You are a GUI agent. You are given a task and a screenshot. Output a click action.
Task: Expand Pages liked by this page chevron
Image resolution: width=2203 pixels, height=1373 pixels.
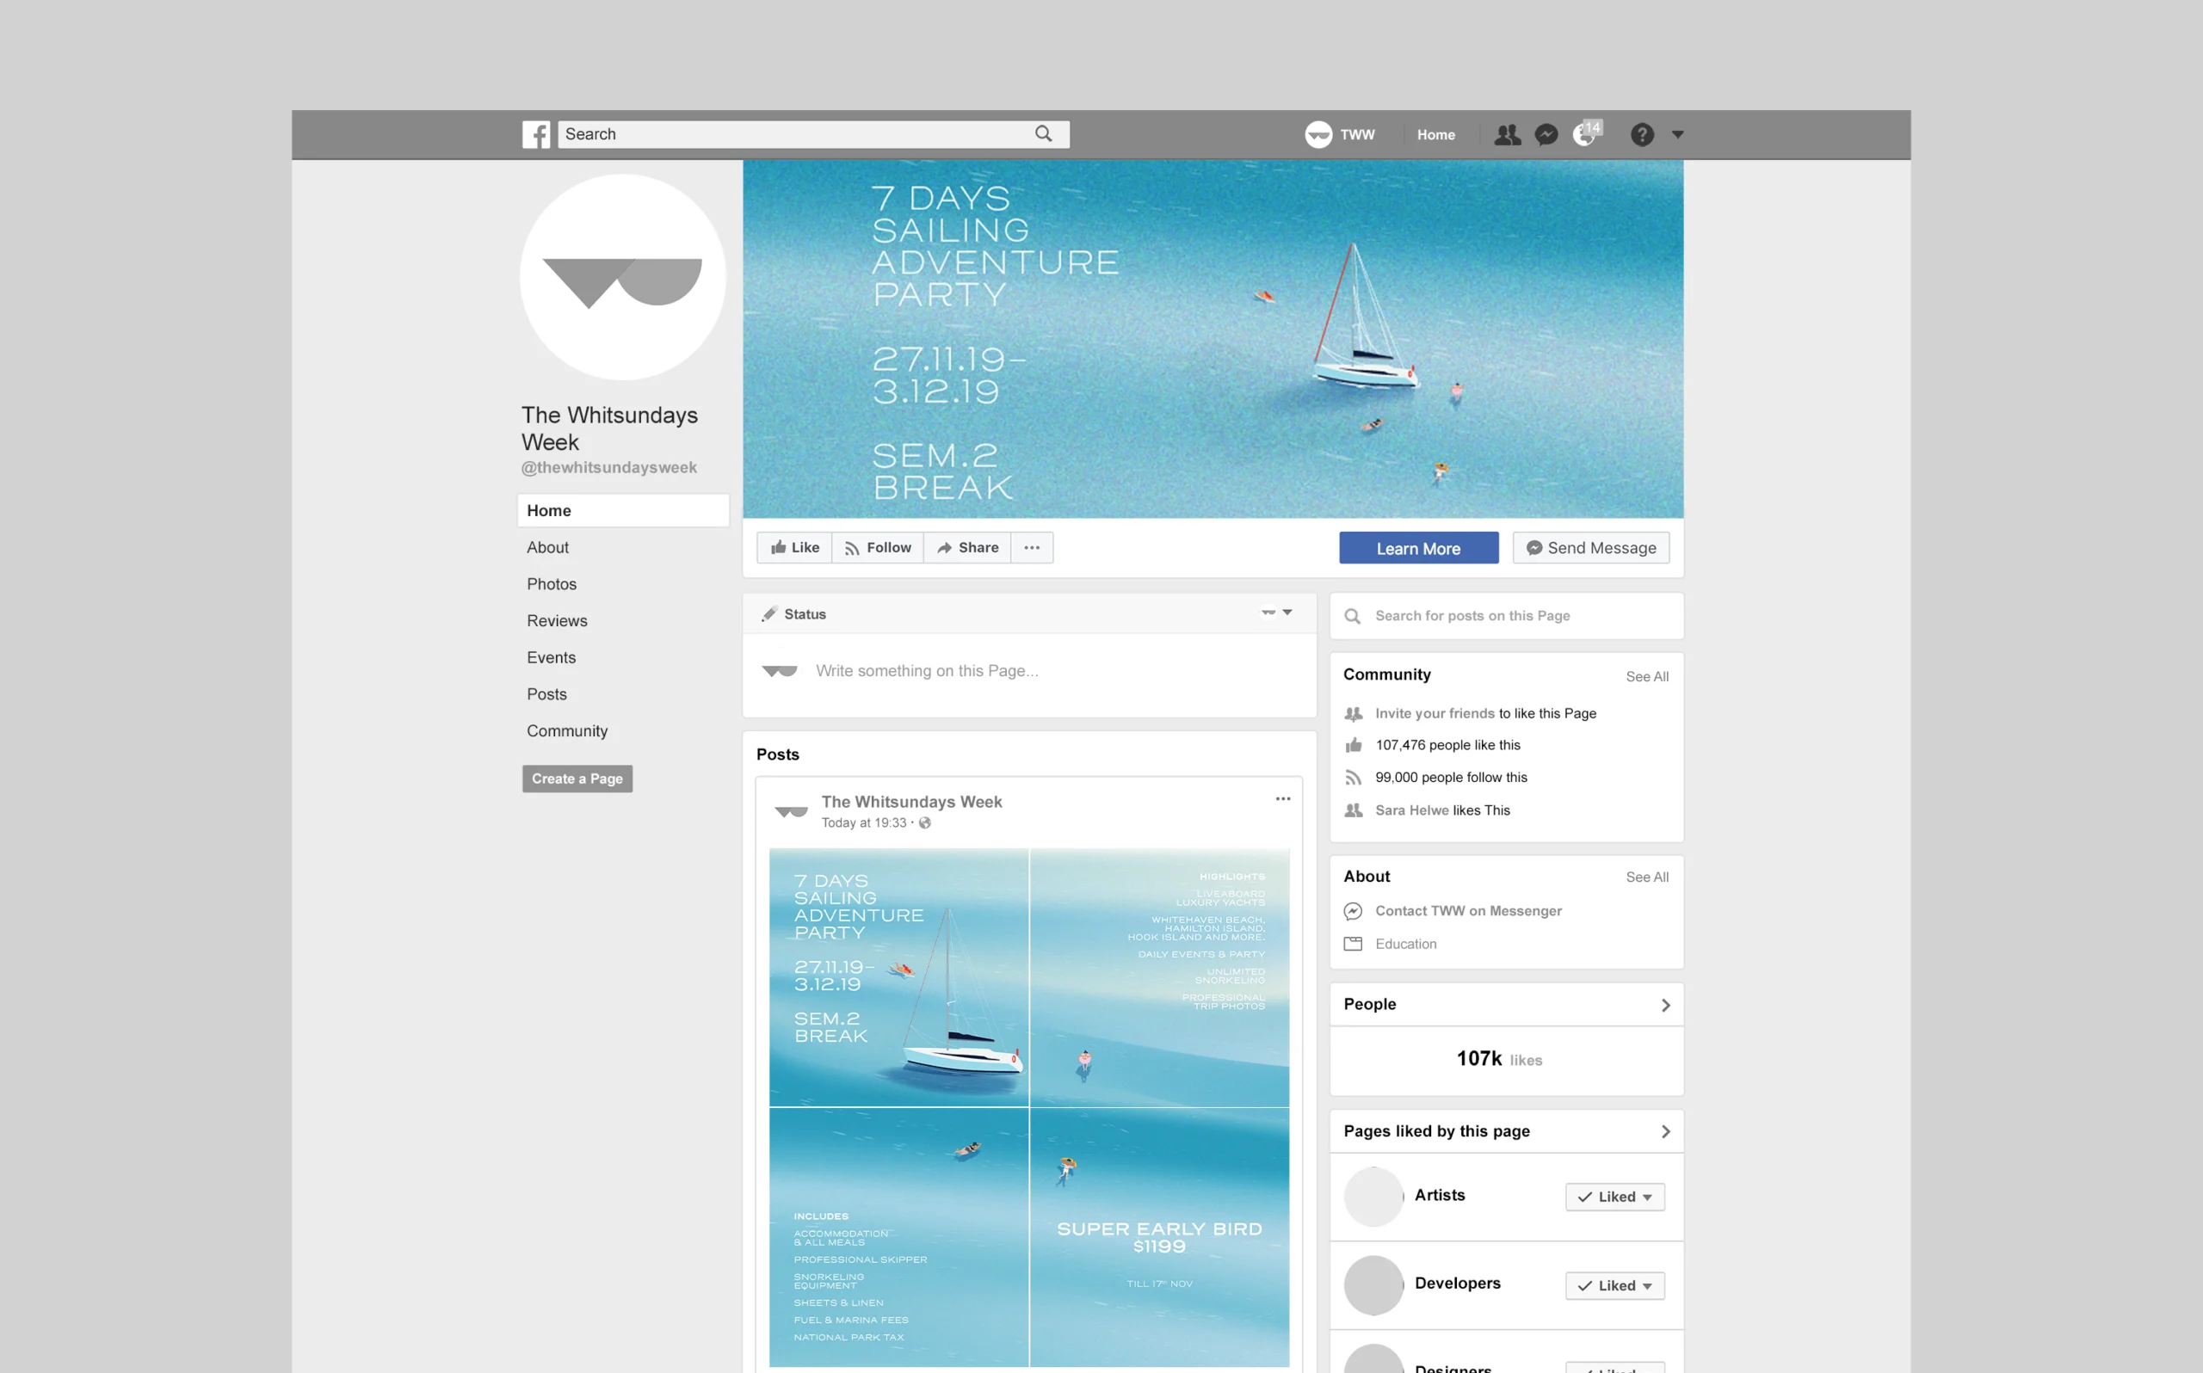point(1664,1131)
